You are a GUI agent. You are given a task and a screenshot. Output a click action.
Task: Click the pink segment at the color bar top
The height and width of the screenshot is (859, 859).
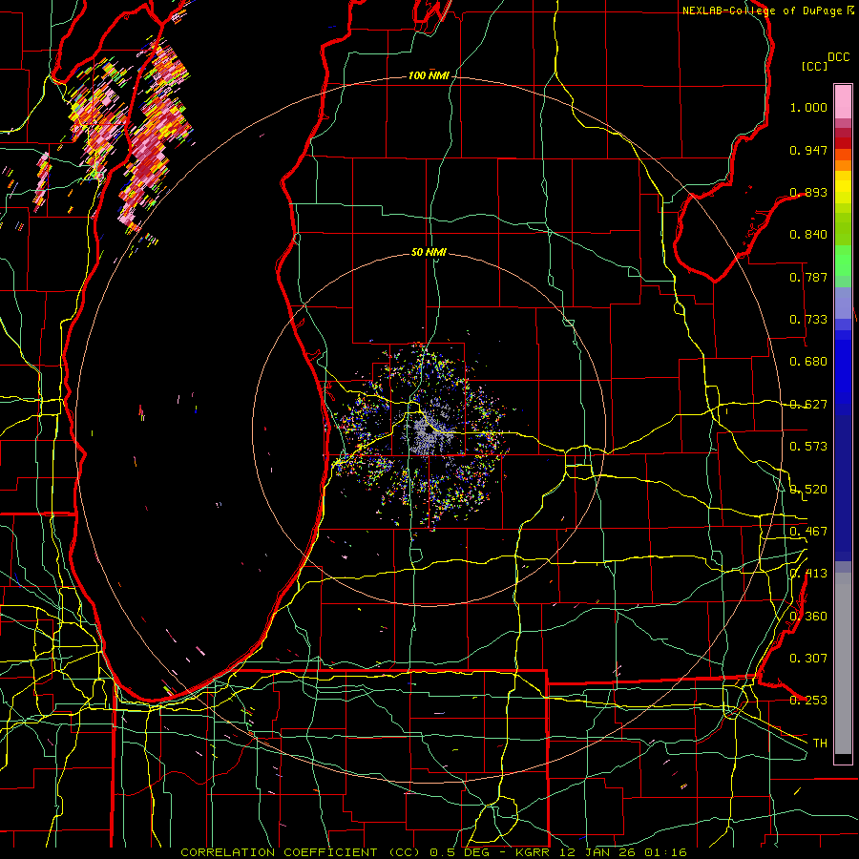click(x=843, y=101)
